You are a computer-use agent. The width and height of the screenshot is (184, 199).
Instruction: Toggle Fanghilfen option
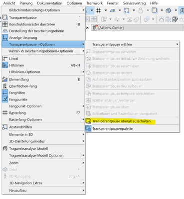[43, 93]
